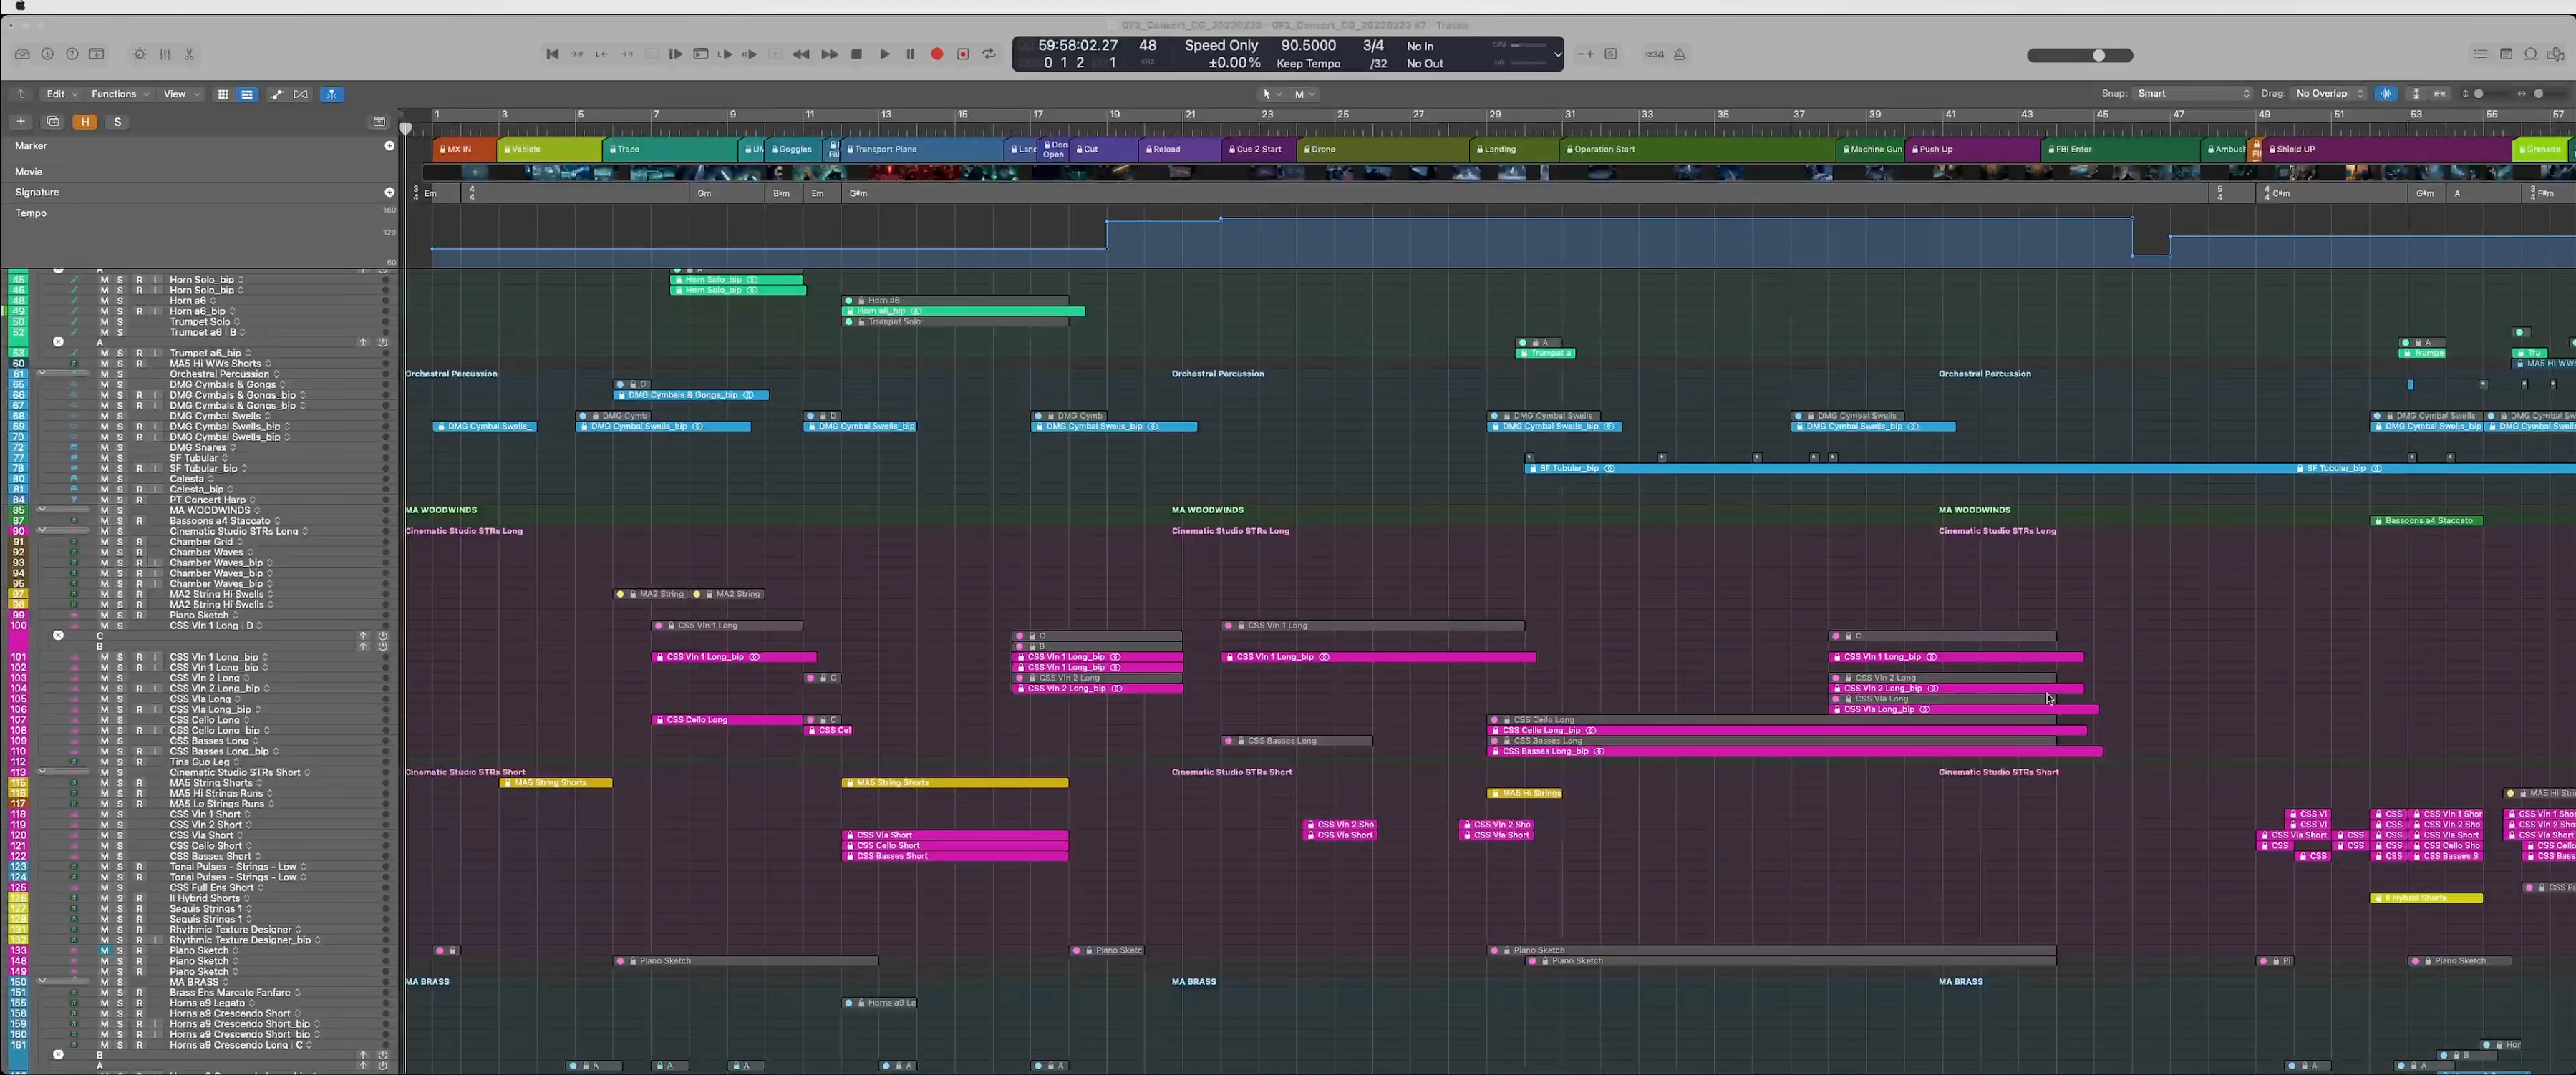This screenshot has width=2576, height=1075.
Task: Open left-click pointer tool menu
Action: coord(1271,94)
